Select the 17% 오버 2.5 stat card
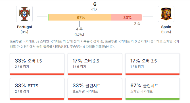 click(x=95, y=64)
